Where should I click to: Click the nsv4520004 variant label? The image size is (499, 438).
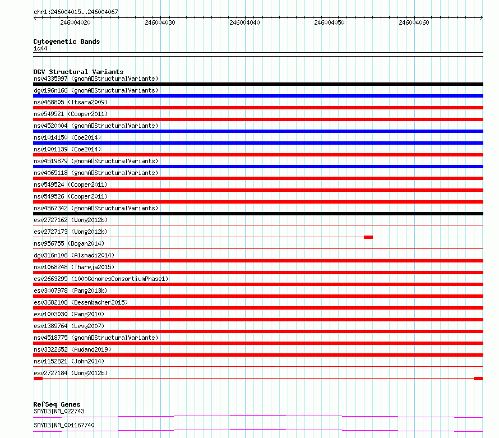click(96, 126)
